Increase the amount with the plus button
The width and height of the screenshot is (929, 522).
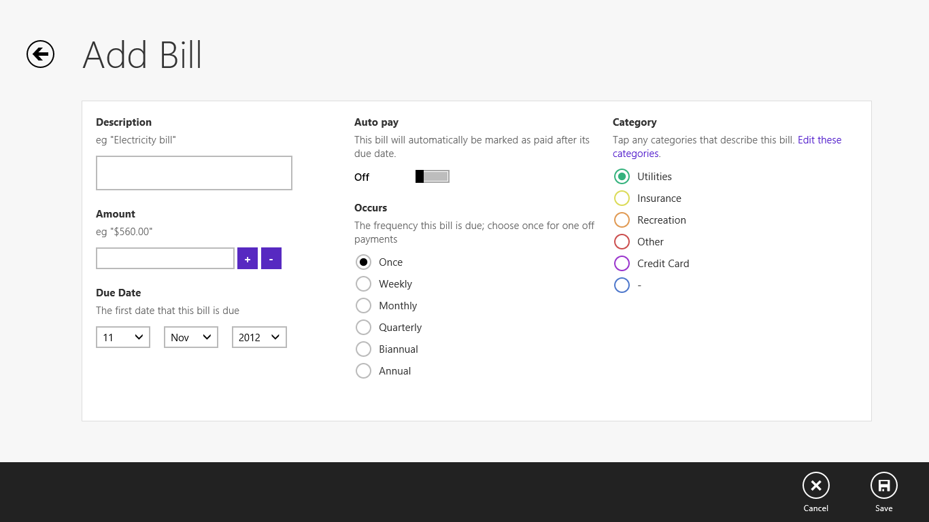[x=248, y=258]
